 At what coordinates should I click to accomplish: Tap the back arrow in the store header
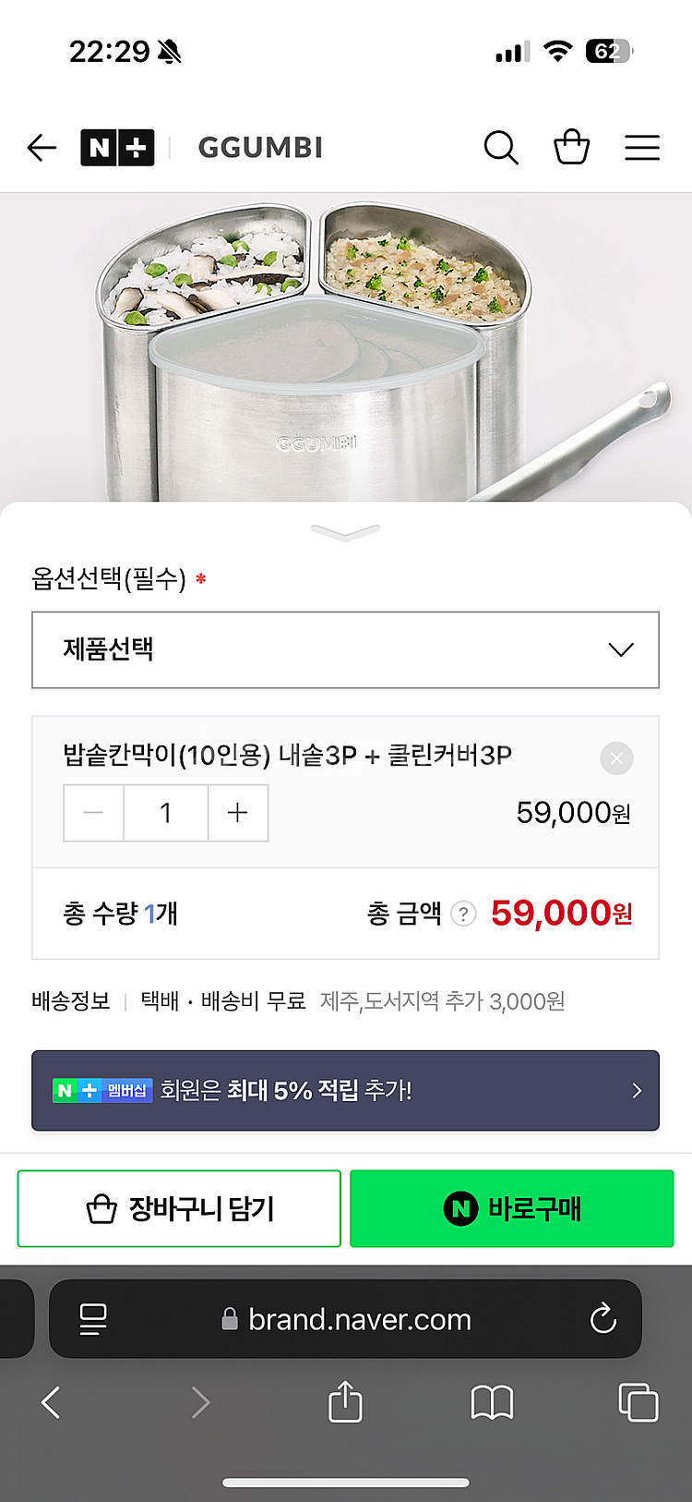(x=42, y=148)
